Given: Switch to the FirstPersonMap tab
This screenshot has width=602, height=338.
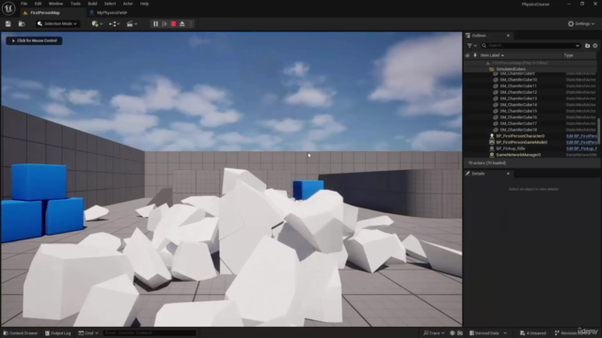Looking at the screenshot, I should coord(45,12).
